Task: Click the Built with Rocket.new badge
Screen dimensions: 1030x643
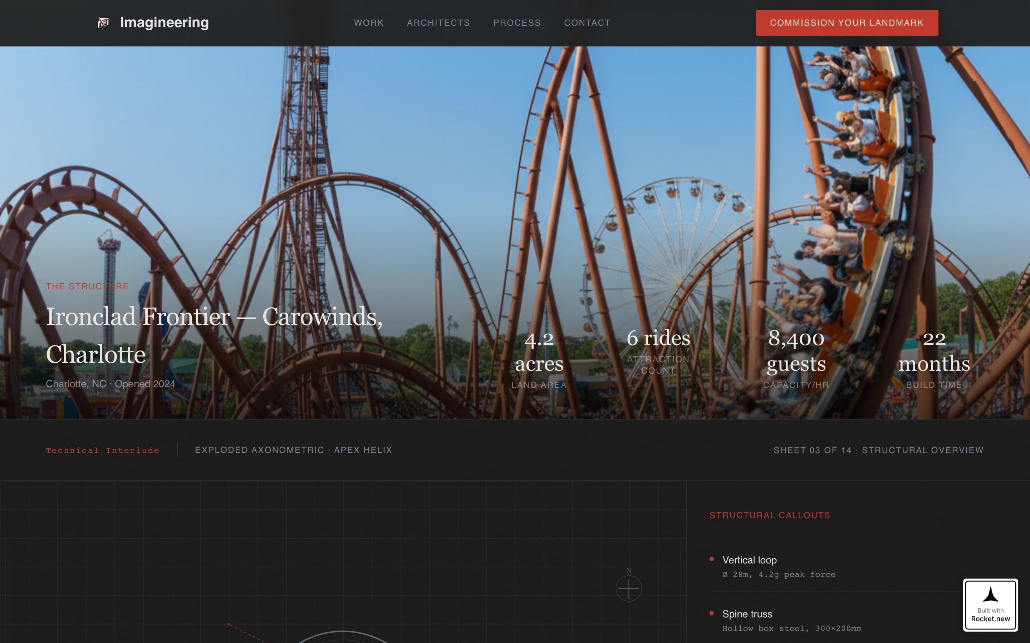Action: pos(990,604)
